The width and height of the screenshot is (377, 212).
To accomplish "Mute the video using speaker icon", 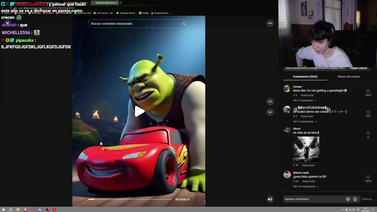I will (270, 199).
